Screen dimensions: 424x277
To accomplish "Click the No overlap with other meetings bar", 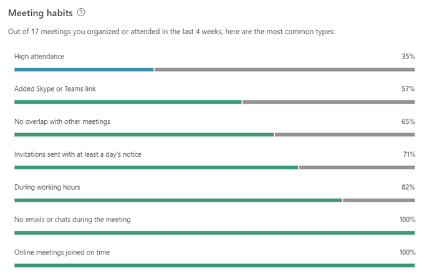I will 144,134.
